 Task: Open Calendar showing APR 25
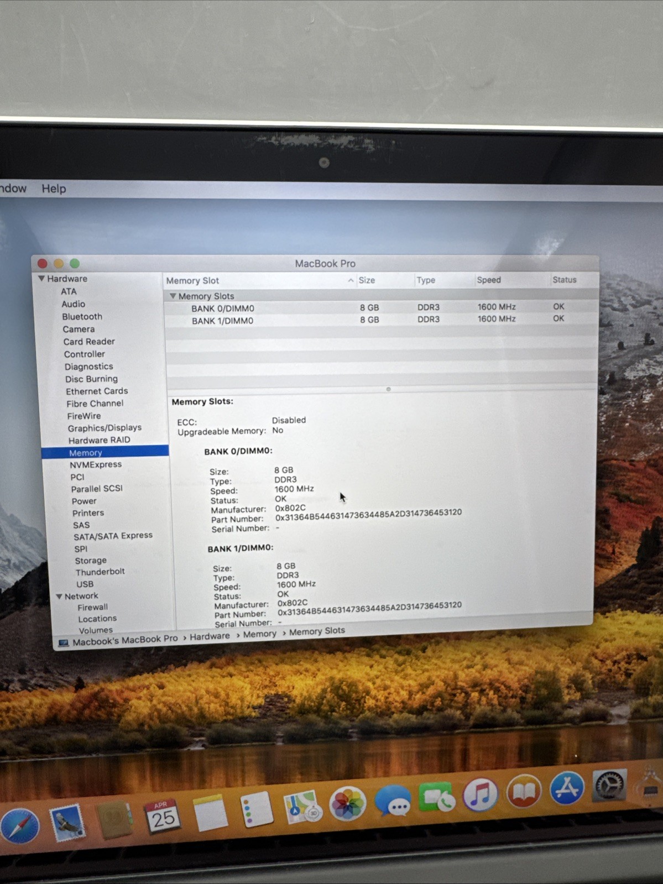[x=161, y=816]
